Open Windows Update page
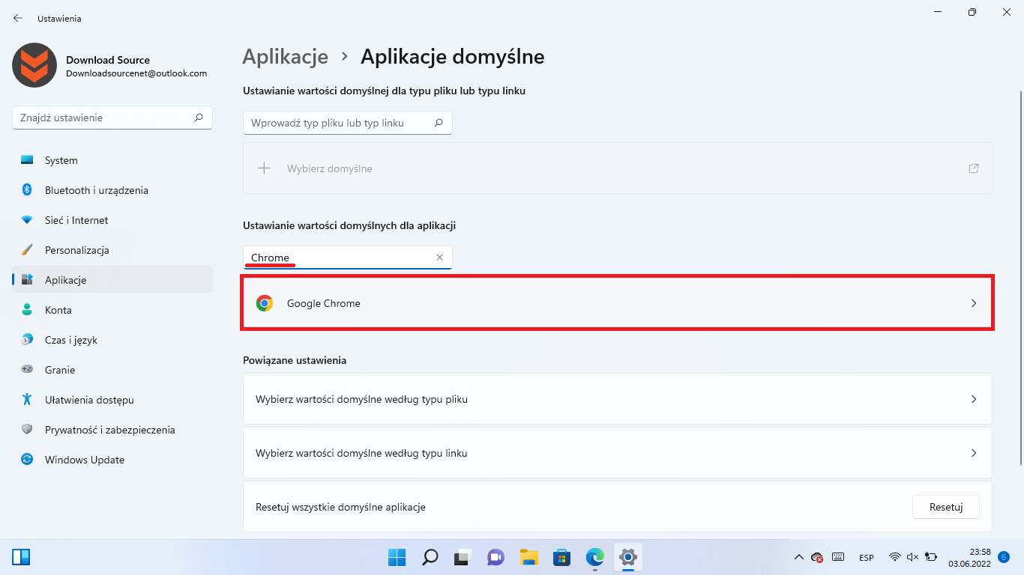This screenshot has height=575, width=1024. (x=112, y=460)
